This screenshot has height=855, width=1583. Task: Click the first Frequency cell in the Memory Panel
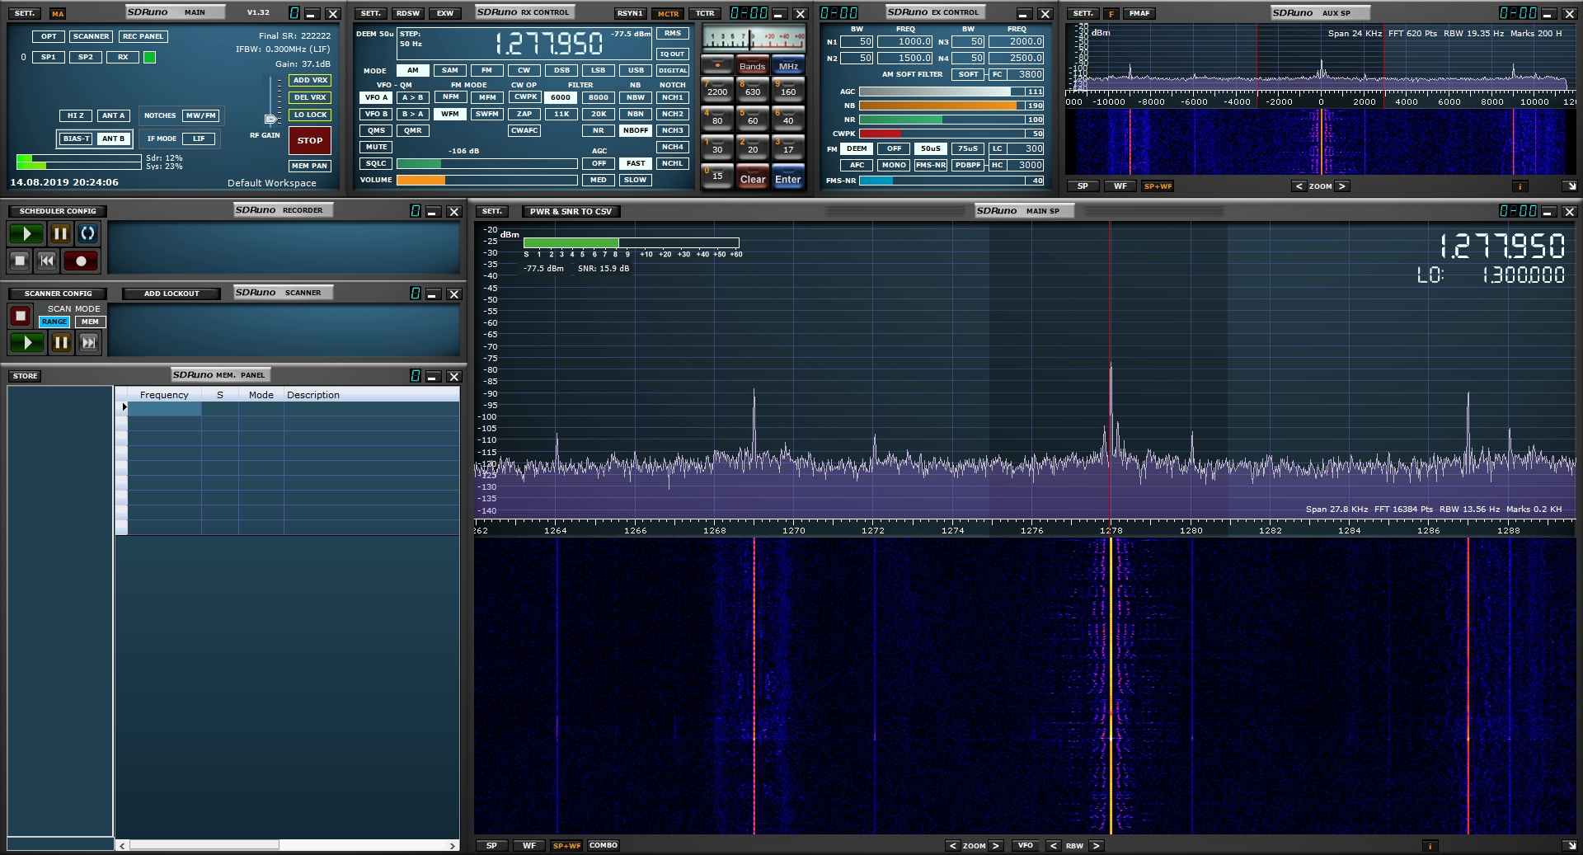164,408
